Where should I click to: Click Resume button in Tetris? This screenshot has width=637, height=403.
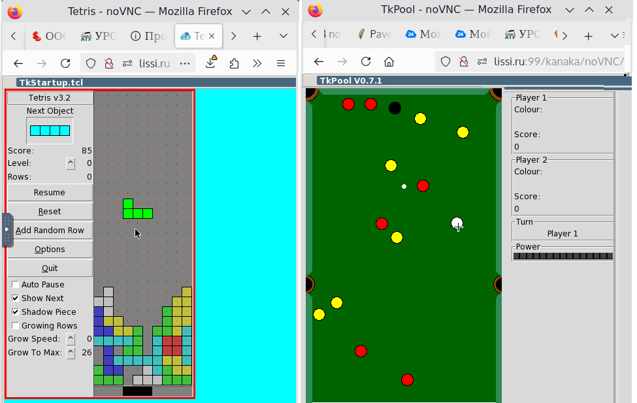click(50, 193)
